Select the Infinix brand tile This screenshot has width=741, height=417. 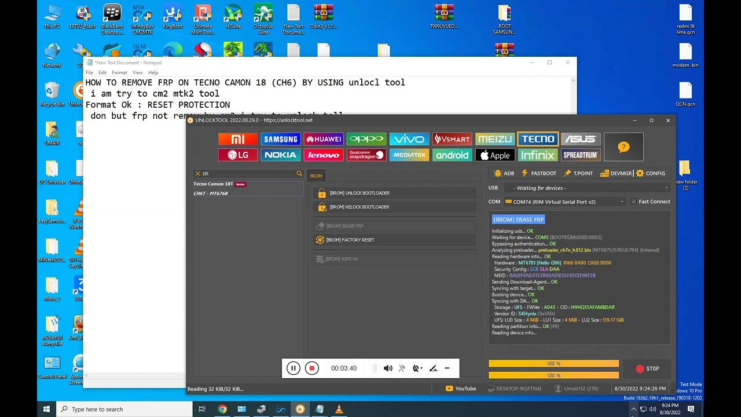[537, 155]
